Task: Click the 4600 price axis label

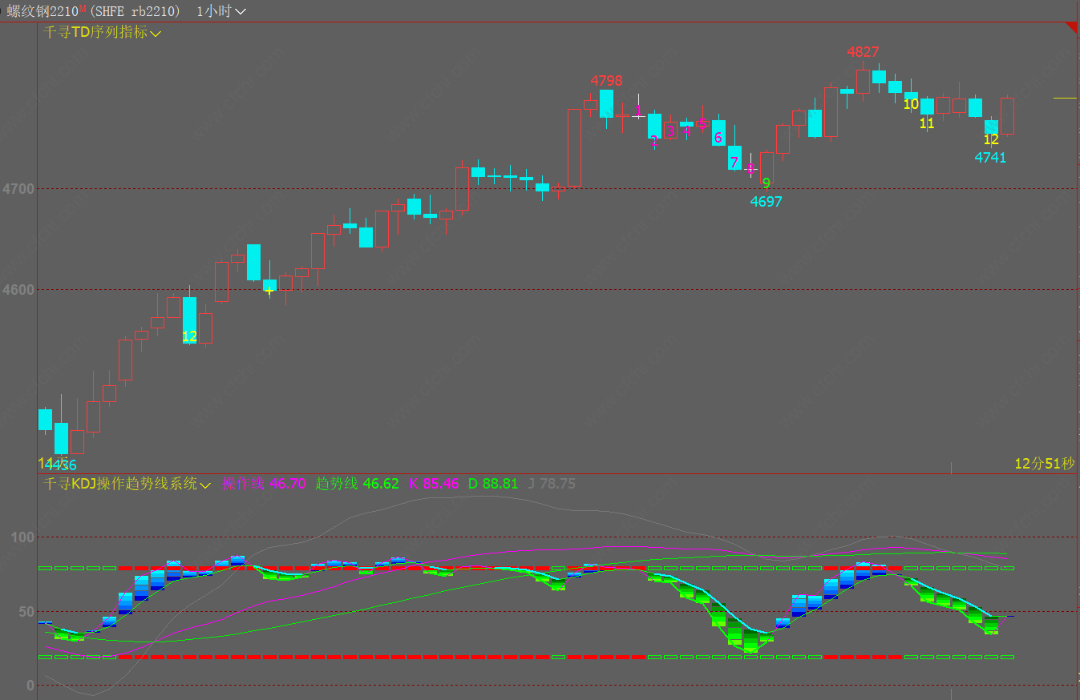Action: tap(18, 290)
